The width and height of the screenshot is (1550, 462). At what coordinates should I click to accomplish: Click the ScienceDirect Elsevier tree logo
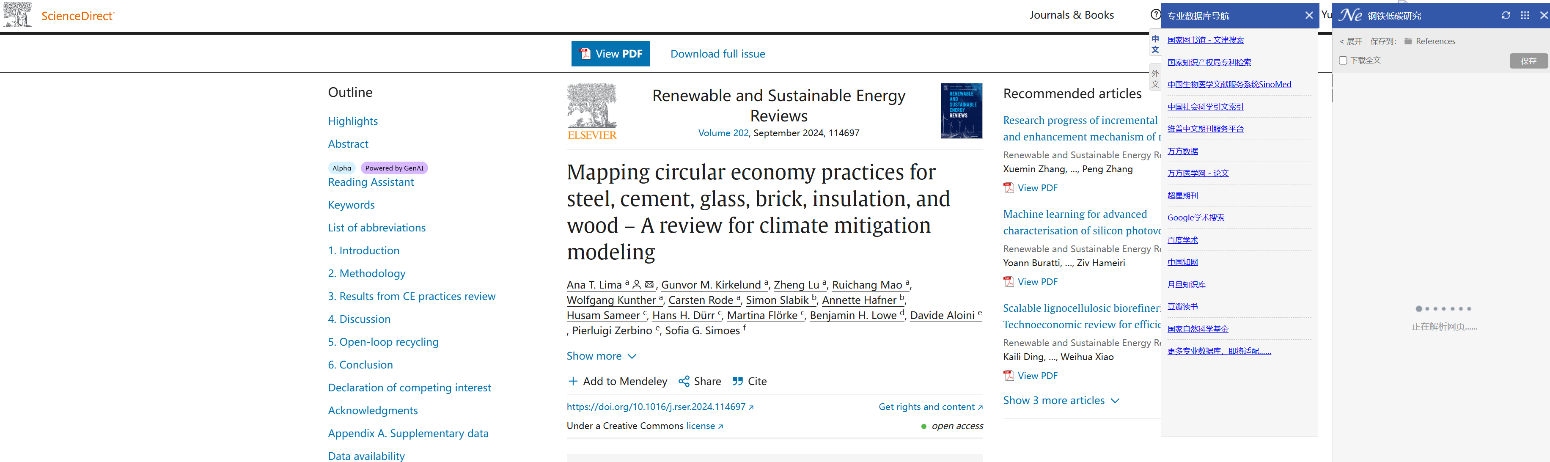[17, 14]
